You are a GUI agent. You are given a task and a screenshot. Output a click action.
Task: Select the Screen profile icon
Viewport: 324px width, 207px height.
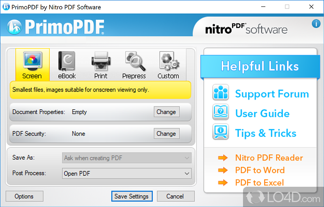click(32, 61)
